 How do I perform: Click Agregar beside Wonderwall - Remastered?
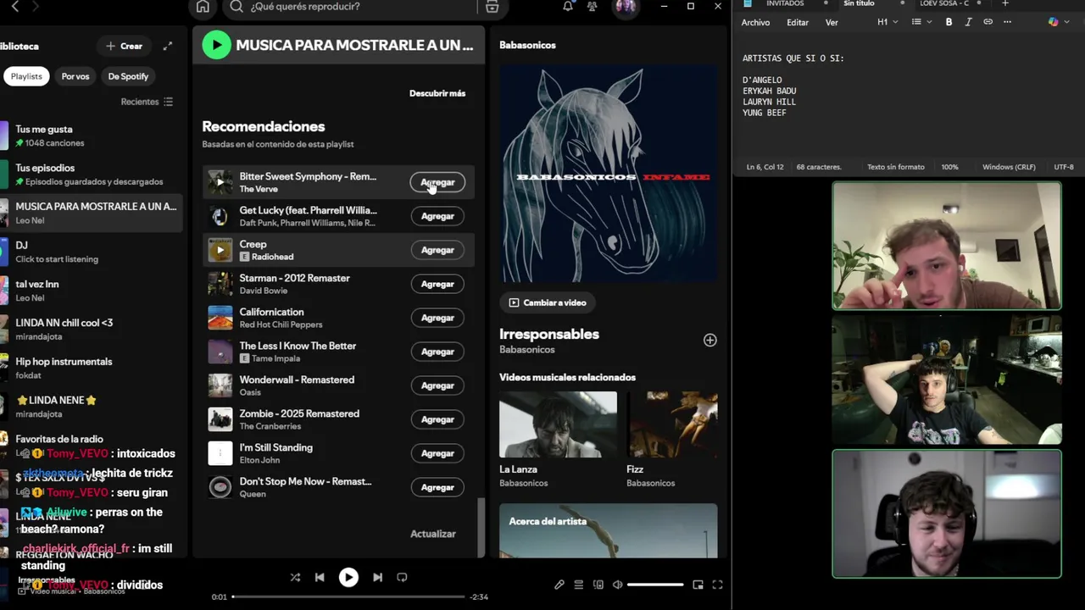437,385
